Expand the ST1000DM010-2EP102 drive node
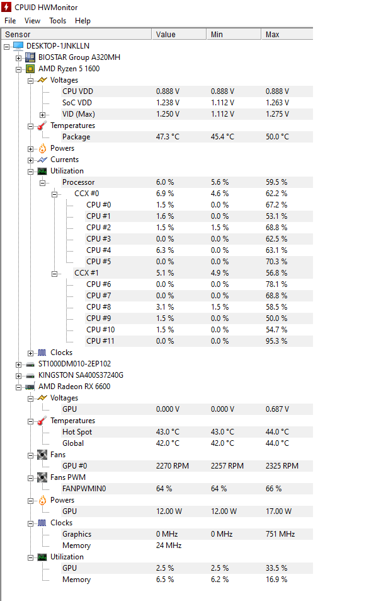This screenshot has width=381, height=601. coord(18,365)
